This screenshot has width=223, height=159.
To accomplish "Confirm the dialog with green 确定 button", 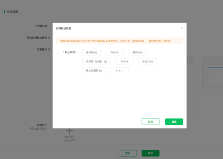I will pyautogui.click(x=174, y=121).
